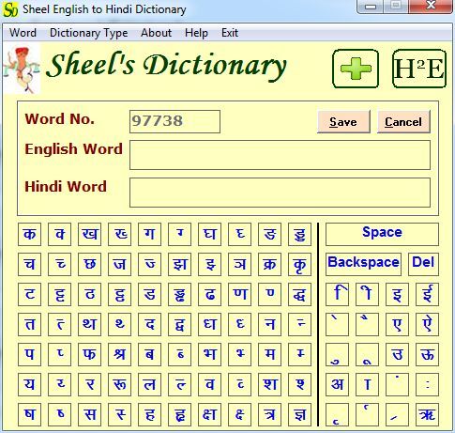The width and height of the screenshot is (455, 433).
Task: Insert the letter त from the keypad
Action: click(29, 324)
